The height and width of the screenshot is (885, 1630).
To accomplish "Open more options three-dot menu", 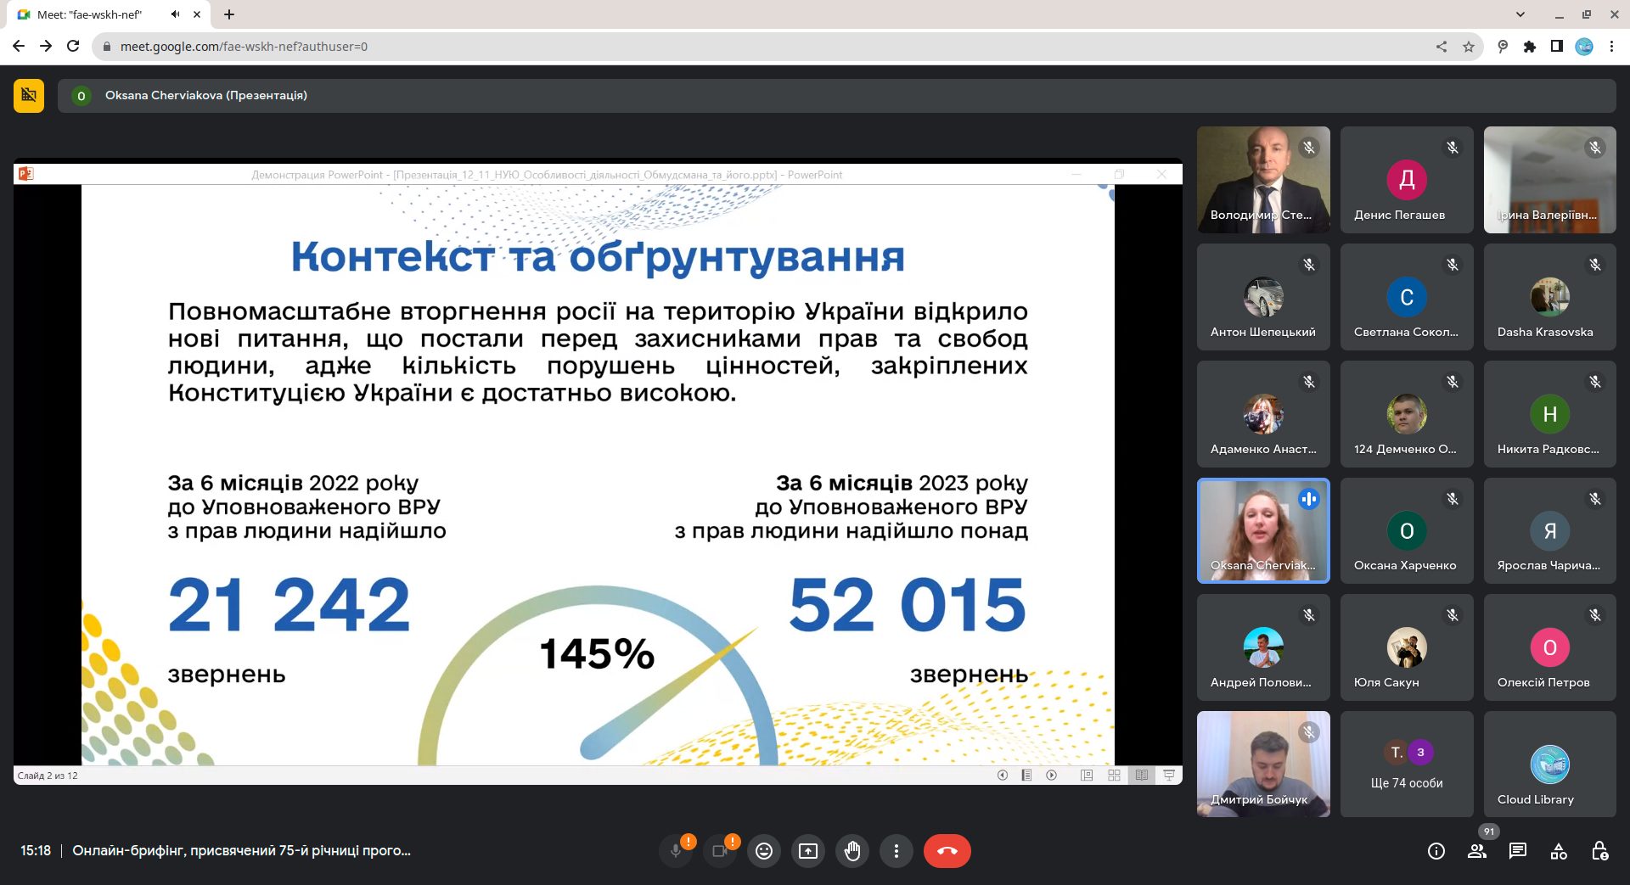I will point(896,851).
